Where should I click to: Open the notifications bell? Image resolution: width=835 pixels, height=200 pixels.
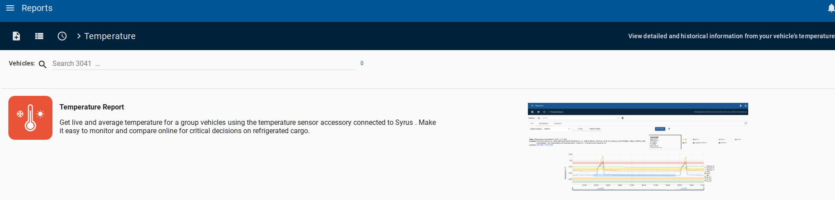coord(831,8)
